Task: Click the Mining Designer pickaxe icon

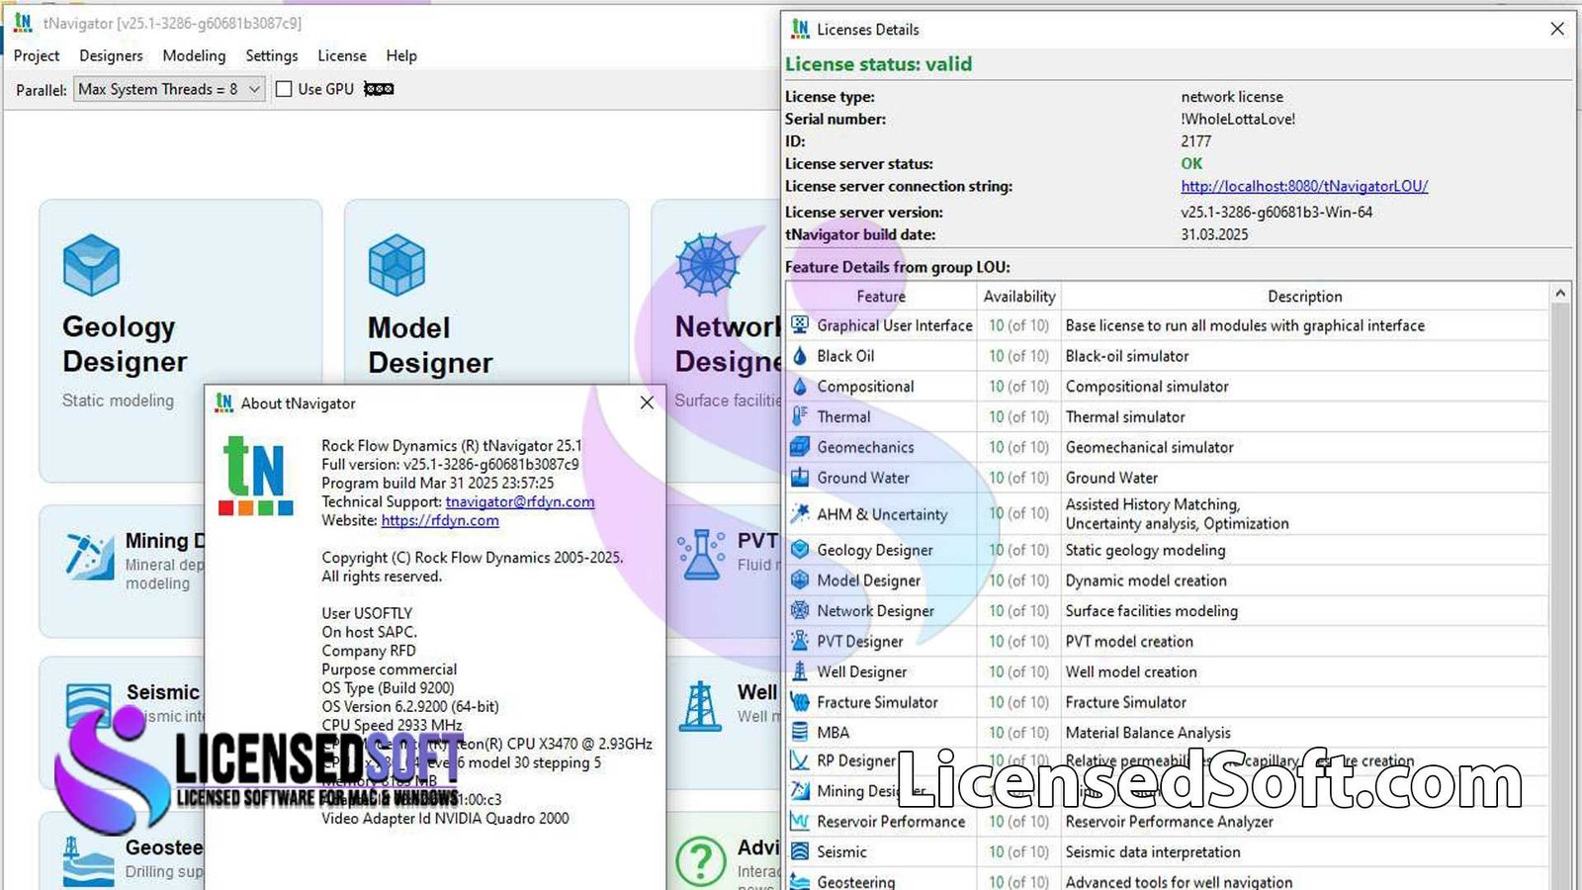Action: (90, 556)
